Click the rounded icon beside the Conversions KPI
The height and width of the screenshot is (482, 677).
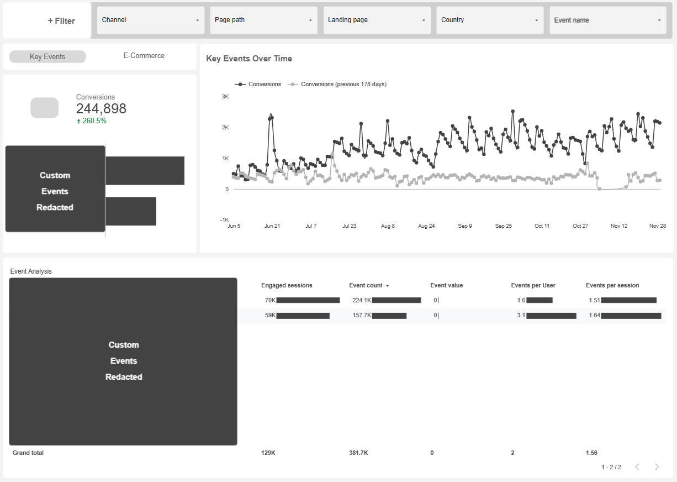click(x=44, y=108)
